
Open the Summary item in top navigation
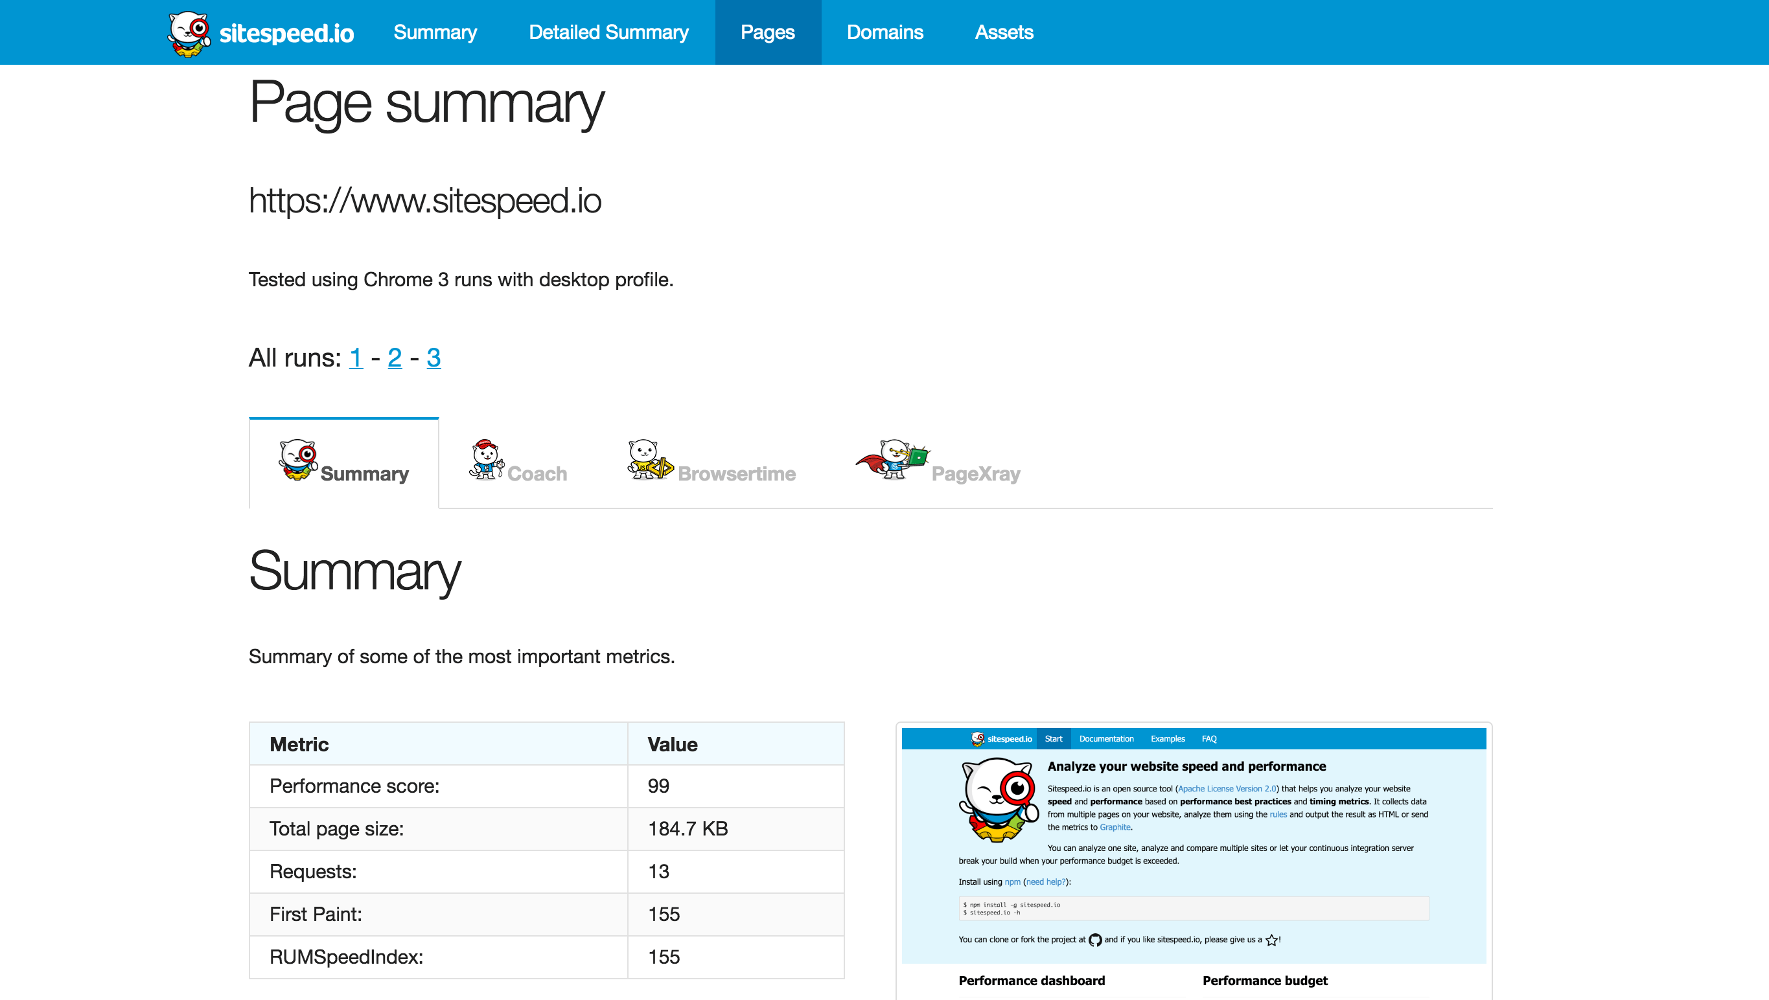435,32
